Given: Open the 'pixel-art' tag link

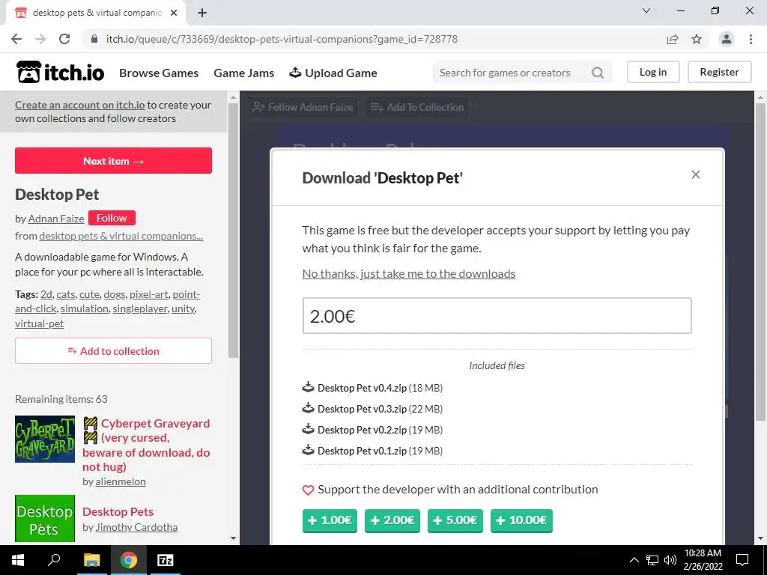Looking at the screenshot, I should click(x=149, y=294).
